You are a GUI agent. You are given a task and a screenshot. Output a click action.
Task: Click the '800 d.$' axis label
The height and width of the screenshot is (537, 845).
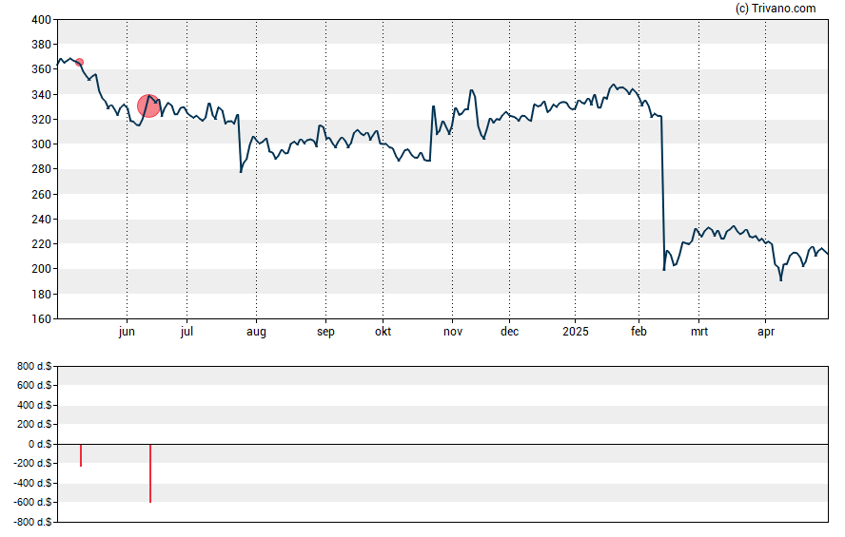(x=34, y=367)
